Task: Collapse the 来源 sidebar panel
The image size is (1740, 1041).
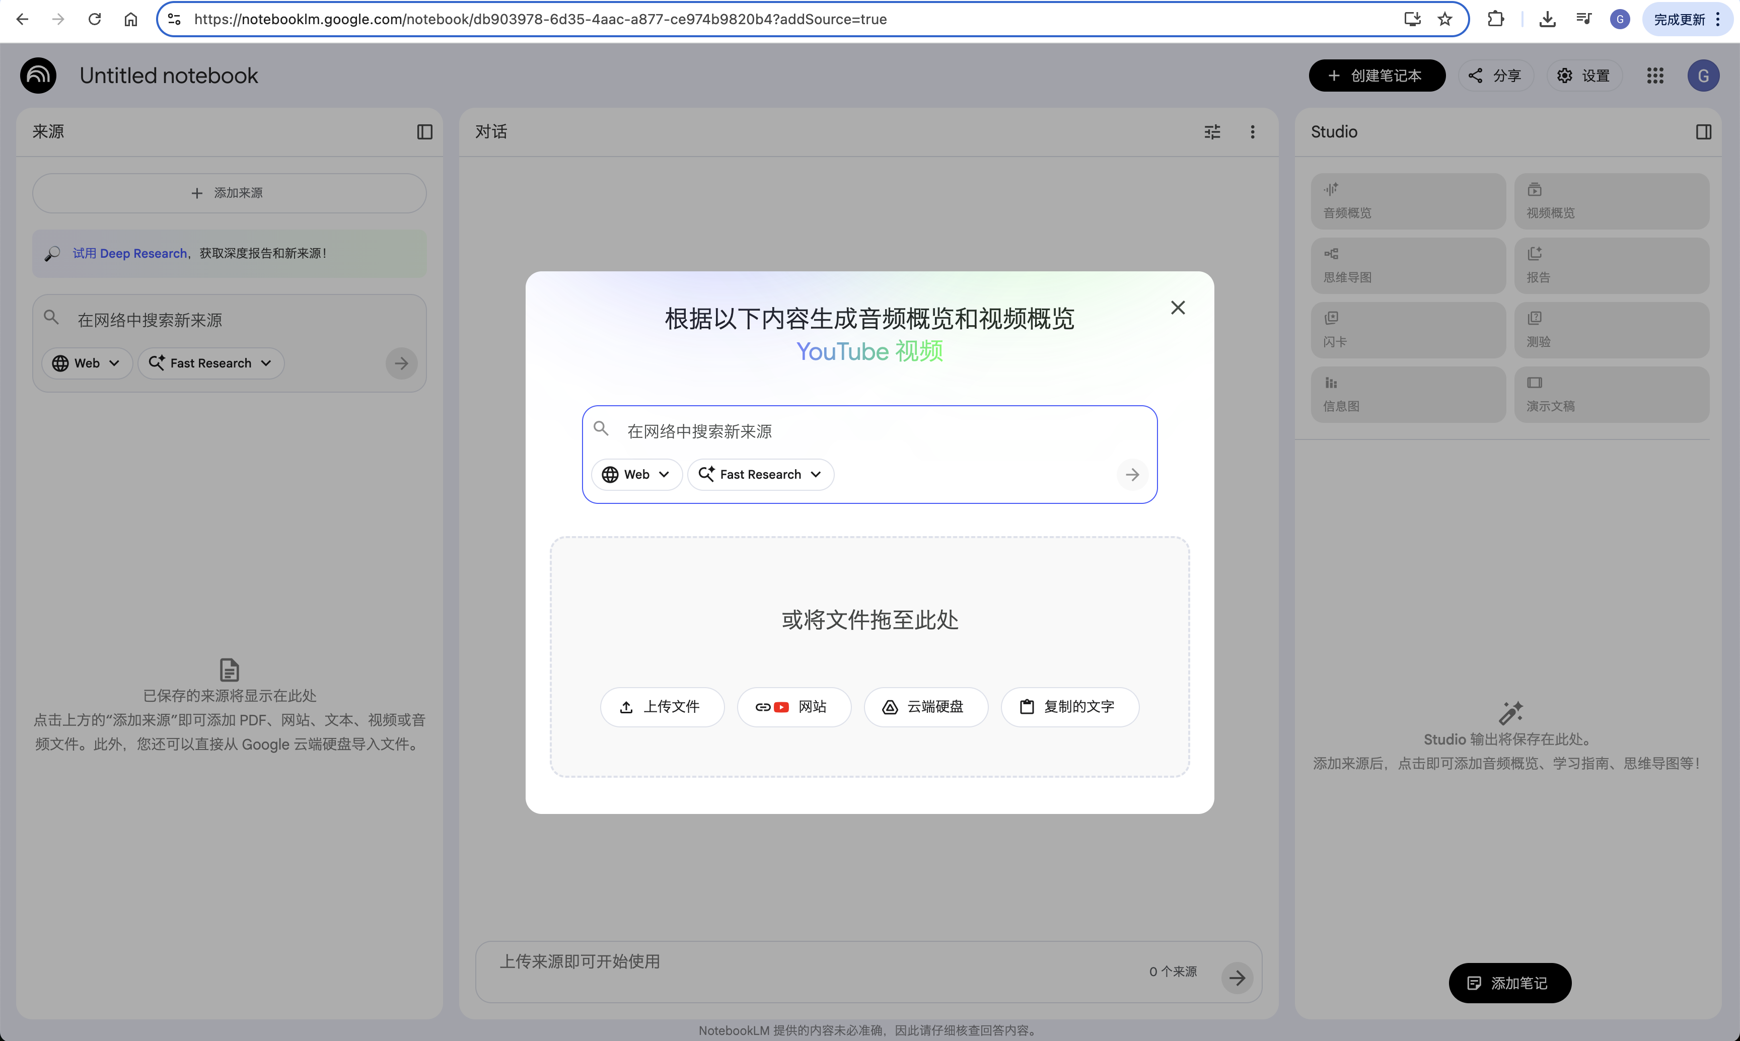Action: [424, 132]
